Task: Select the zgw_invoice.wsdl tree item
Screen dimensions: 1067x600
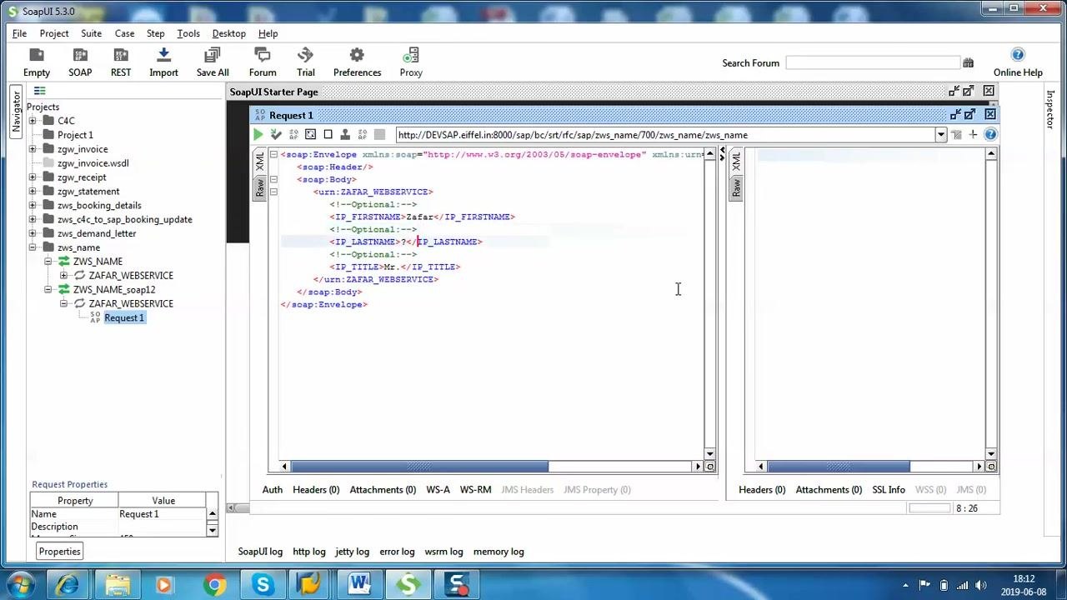Action: point(93,163)
